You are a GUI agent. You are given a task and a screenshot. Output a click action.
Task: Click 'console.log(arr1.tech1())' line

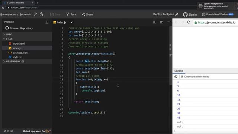pos(87,112)
